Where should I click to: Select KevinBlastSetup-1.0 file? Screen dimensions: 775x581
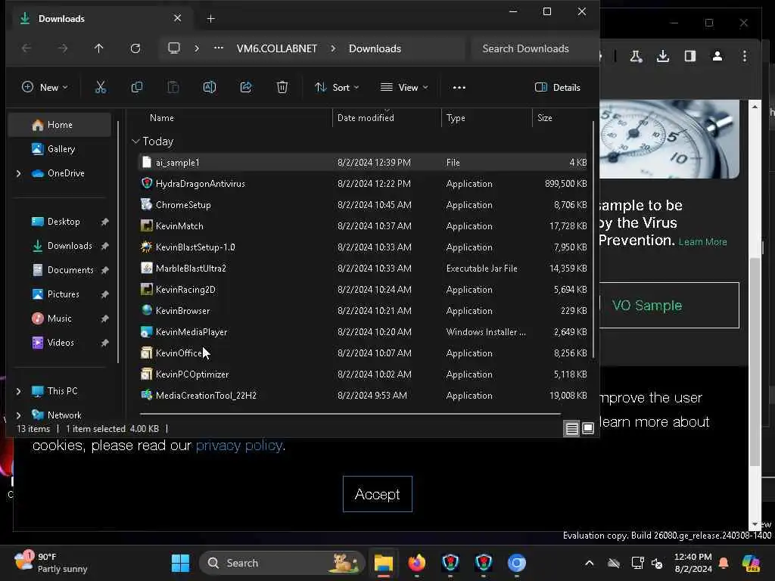coord(363,247)
